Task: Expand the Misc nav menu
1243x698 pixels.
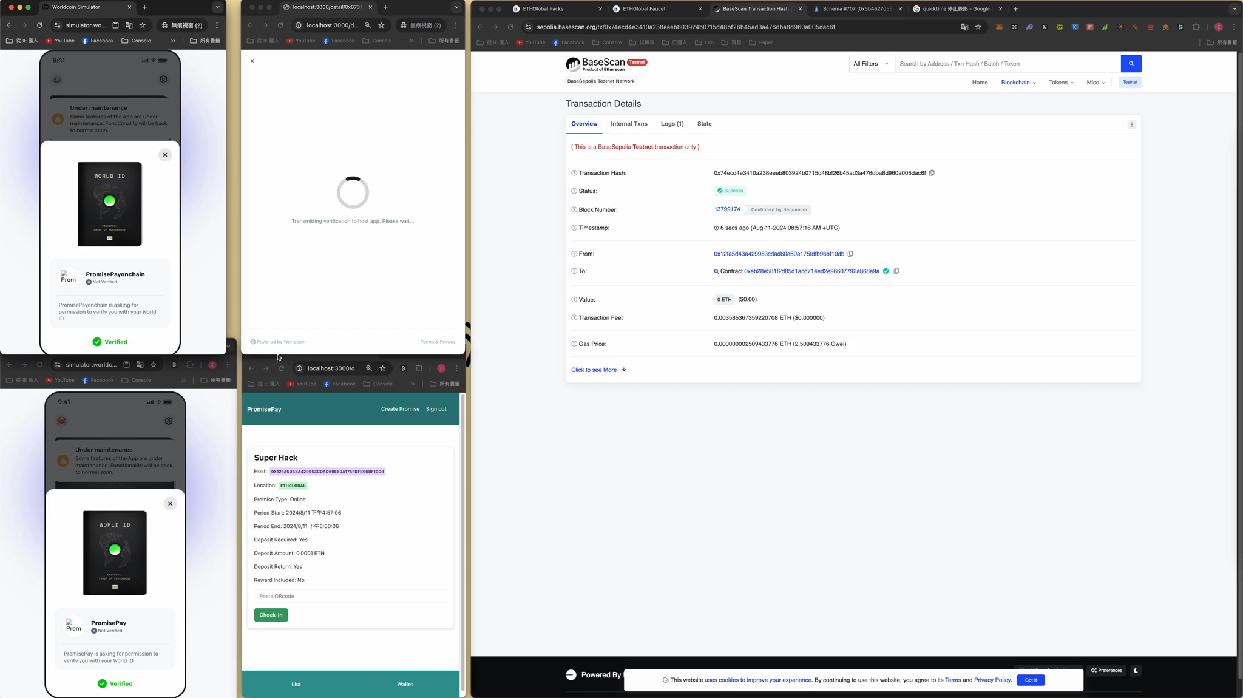Action: pos(1096,83)
